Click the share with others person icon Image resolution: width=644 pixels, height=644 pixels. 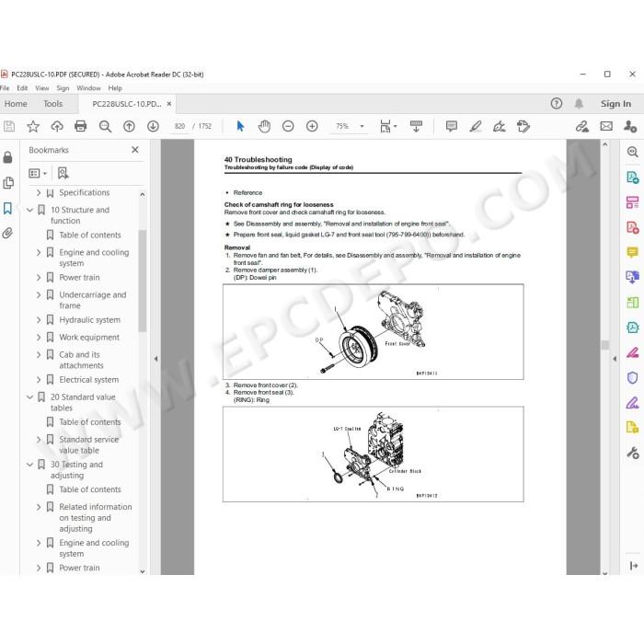(x=629, y=126)
